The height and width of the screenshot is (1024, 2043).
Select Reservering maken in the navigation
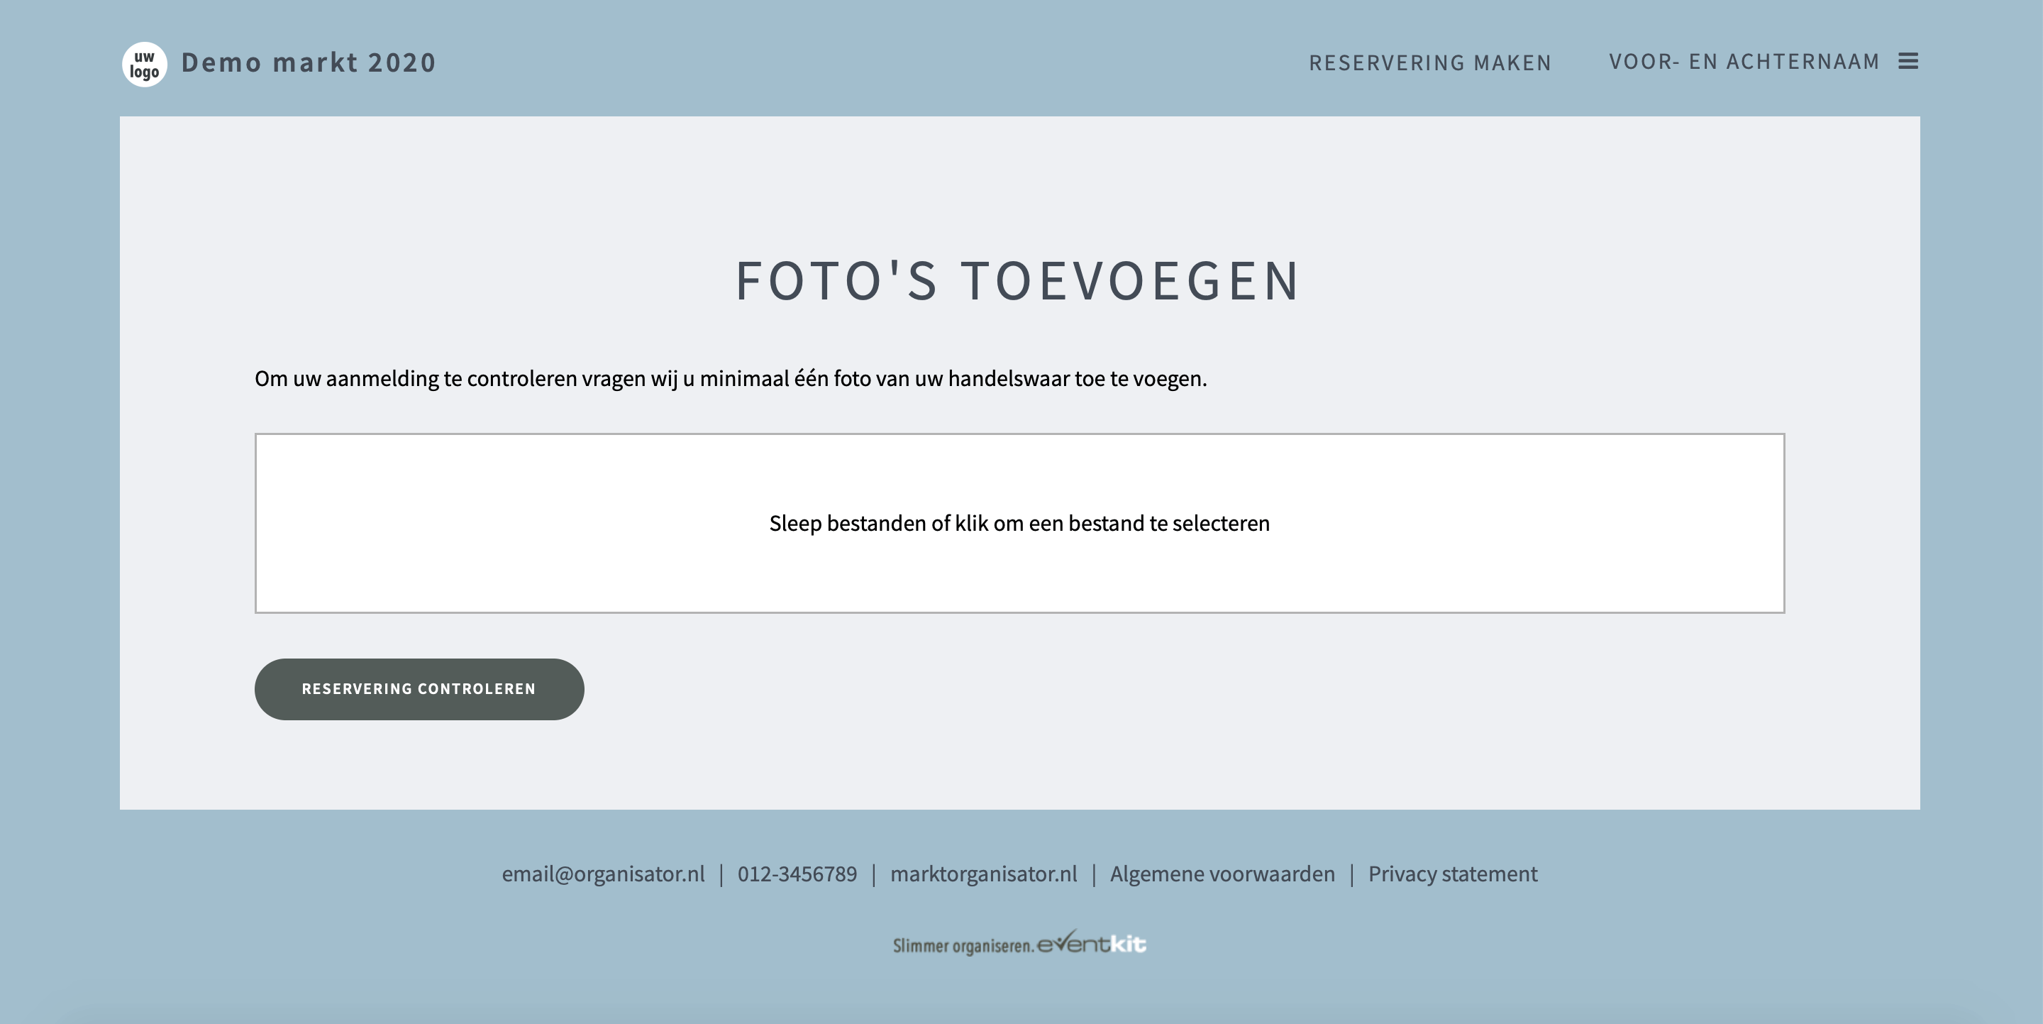(x=1430, y=62)
